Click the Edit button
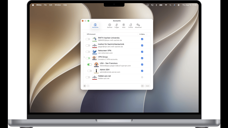The image size is (228, 128). pos(148,86)
